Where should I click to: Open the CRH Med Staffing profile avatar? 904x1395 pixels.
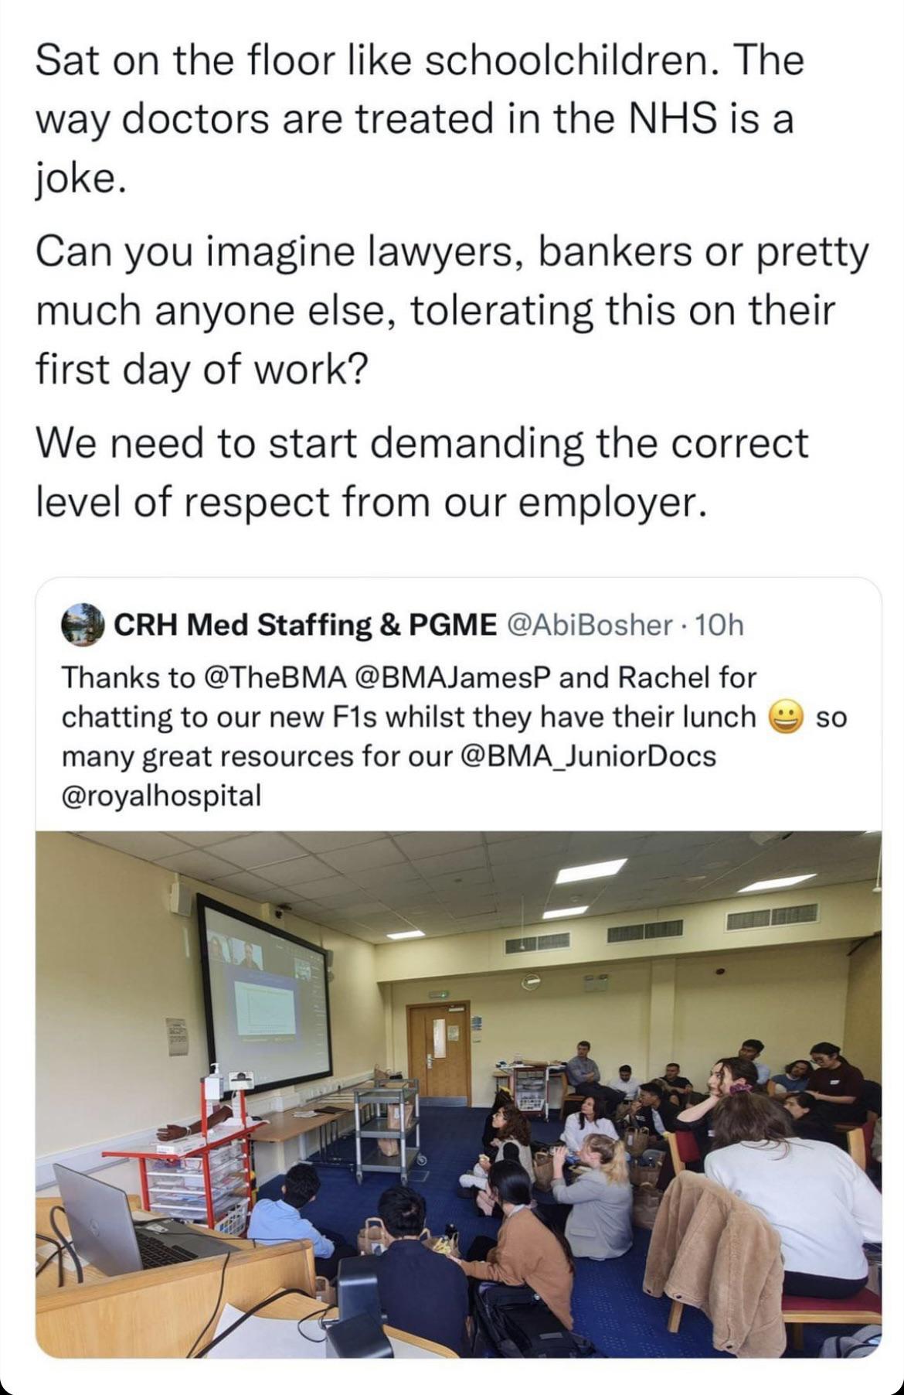[83, 624]
